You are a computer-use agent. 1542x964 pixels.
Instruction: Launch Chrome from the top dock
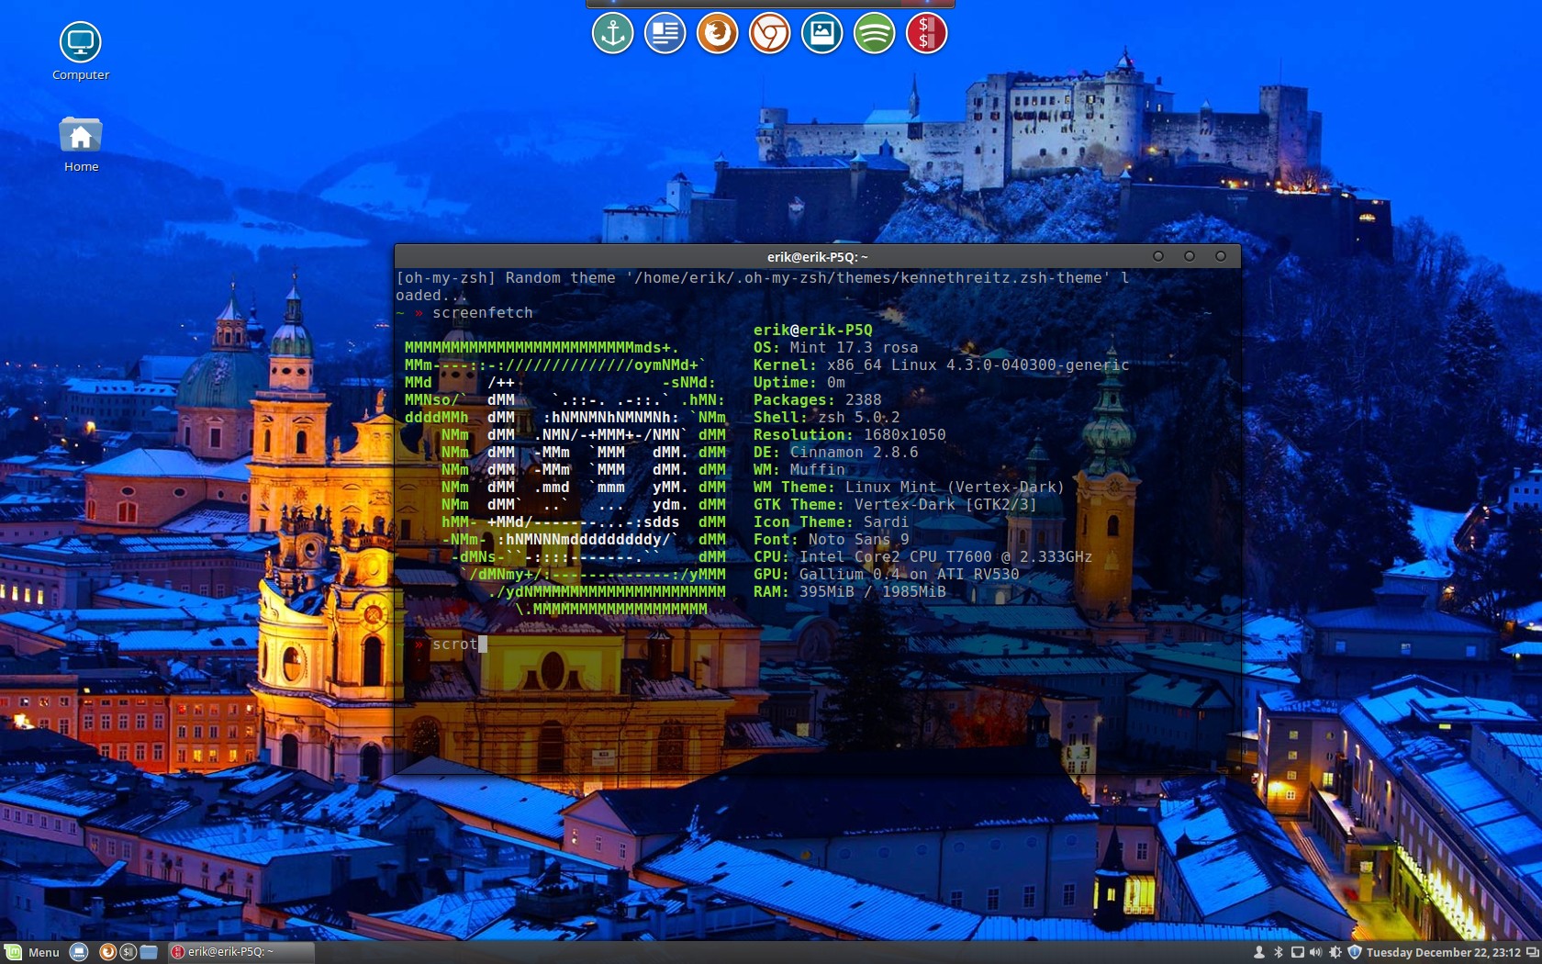tap(769, 34)
